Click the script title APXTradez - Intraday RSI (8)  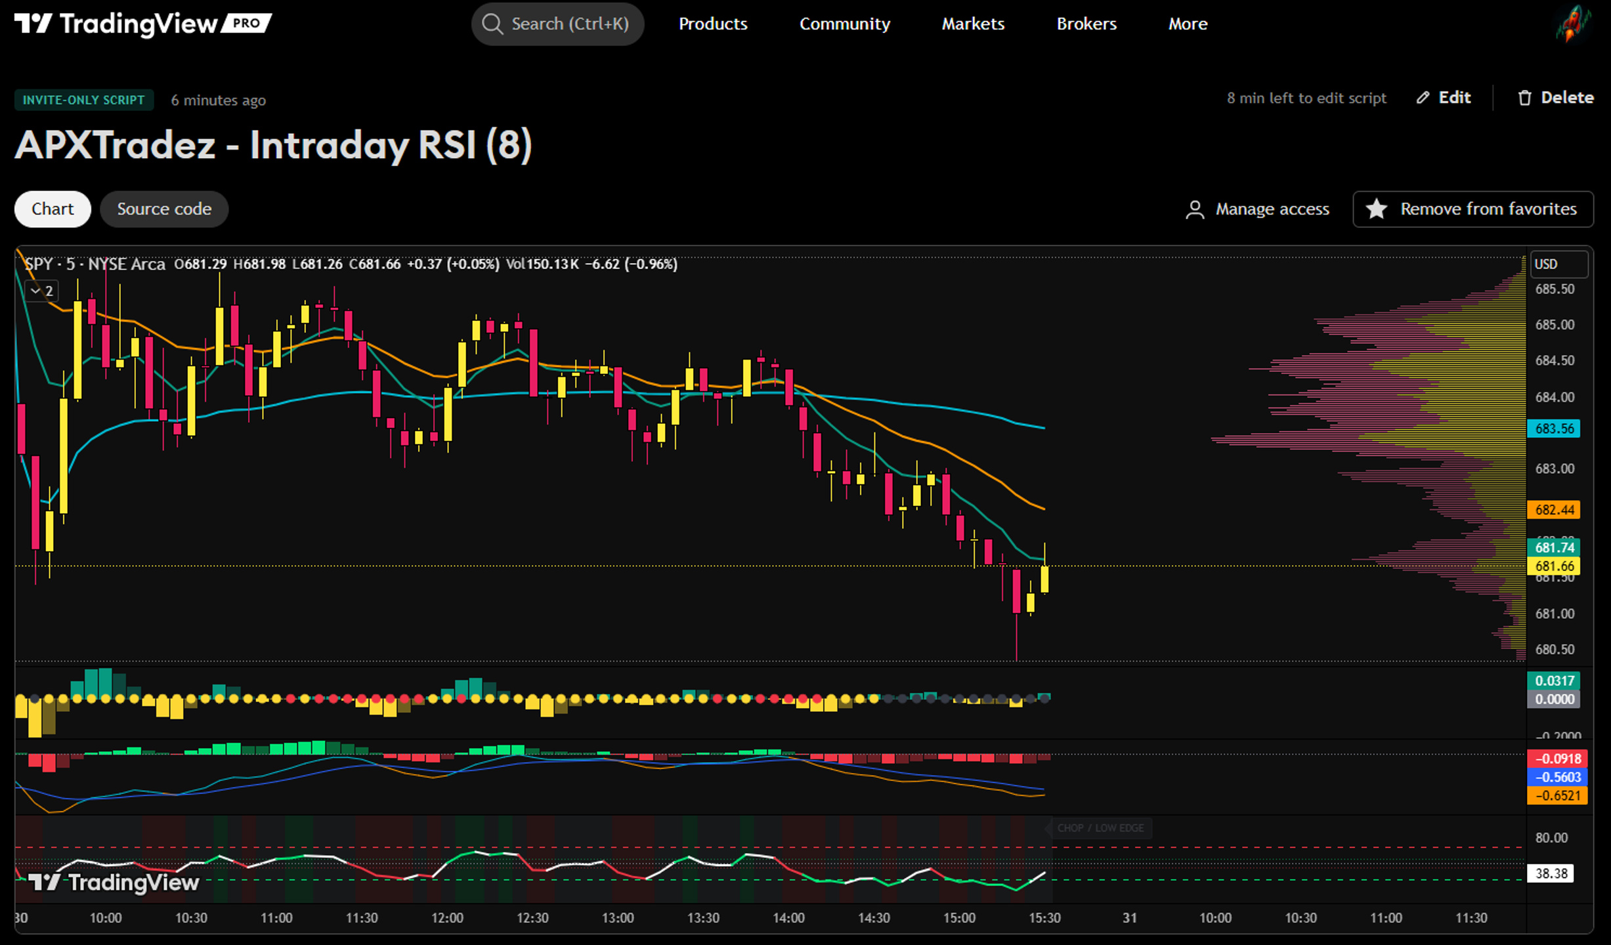tap(273, 145)
